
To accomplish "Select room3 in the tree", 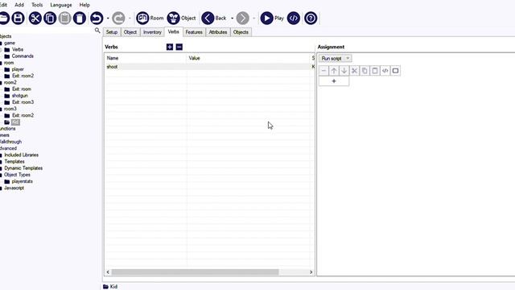I will click(10, 109).
